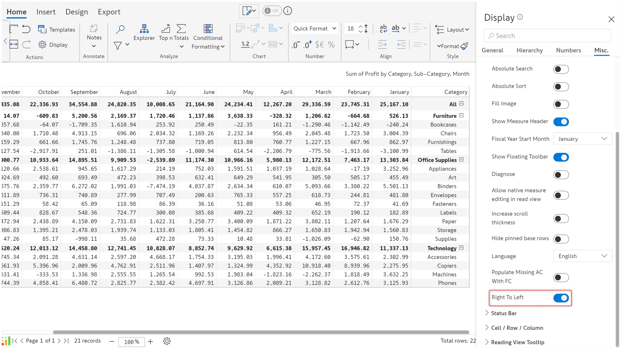
Task: Click the Format paintbrush icon
Action: pyautogui.click(x=464, y=46)
